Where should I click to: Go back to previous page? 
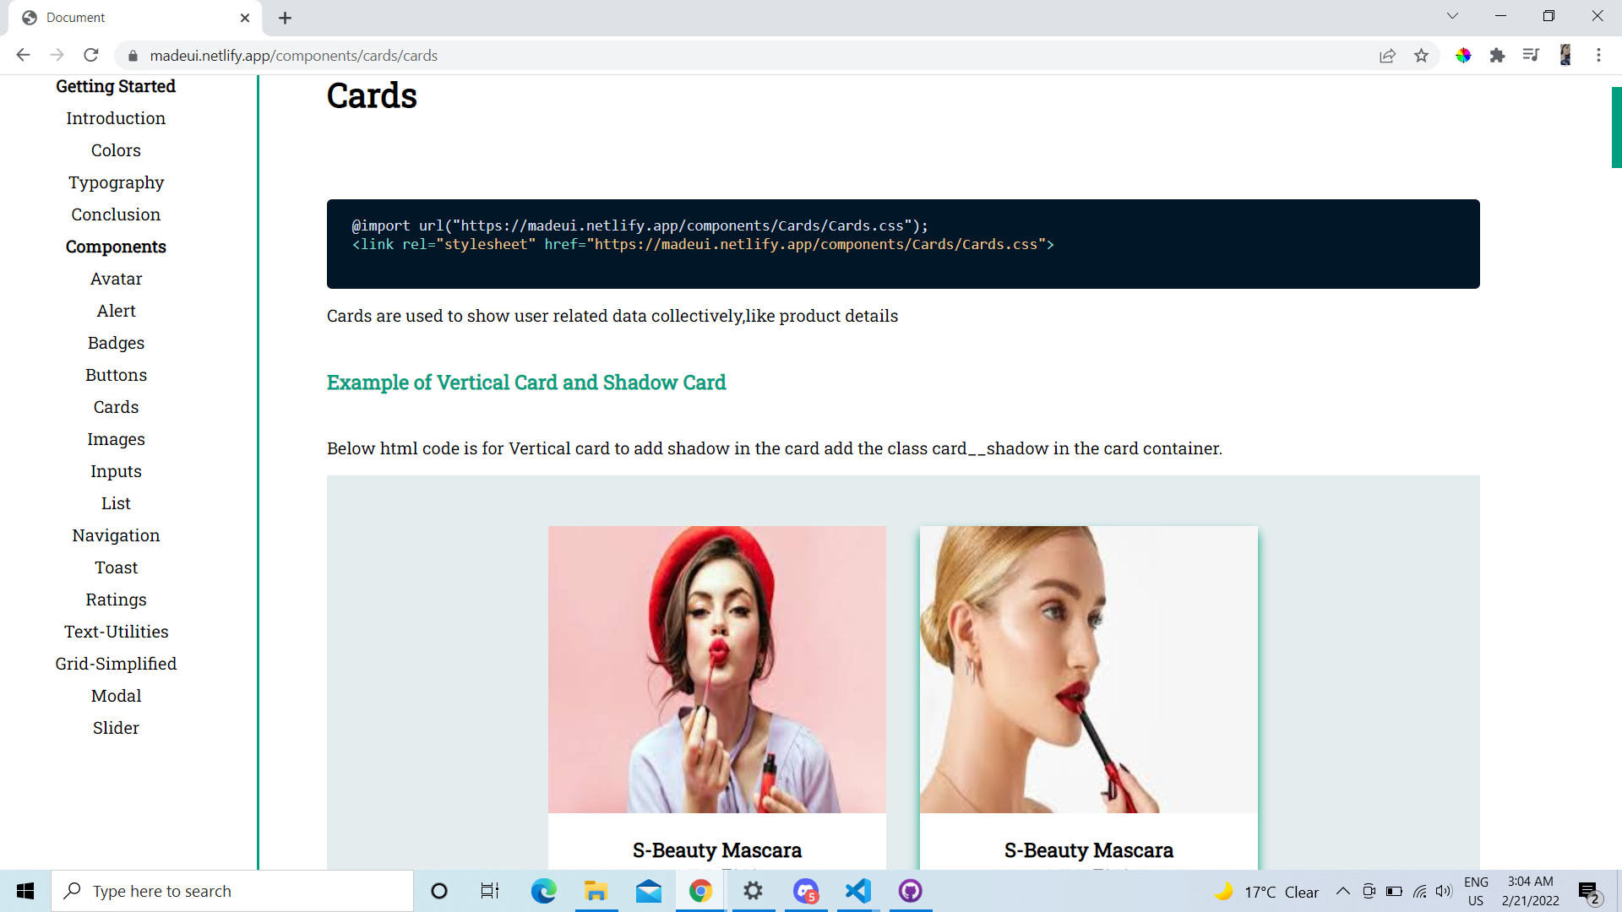pyautogui.click(x=23, y=56)
